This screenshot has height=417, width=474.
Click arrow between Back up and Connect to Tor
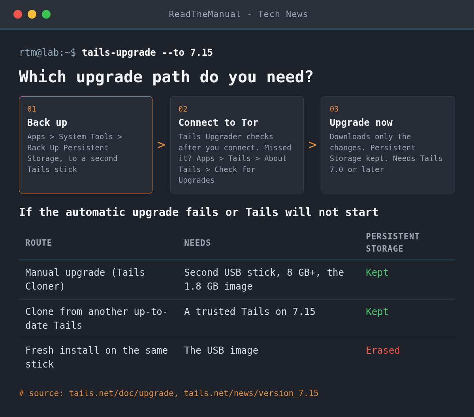point(161,145)
